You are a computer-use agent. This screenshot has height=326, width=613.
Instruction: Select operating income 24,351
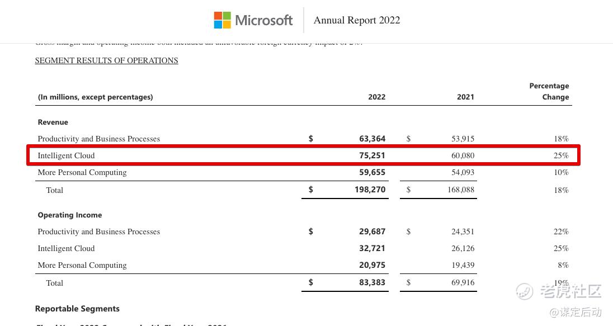[463, 232]
